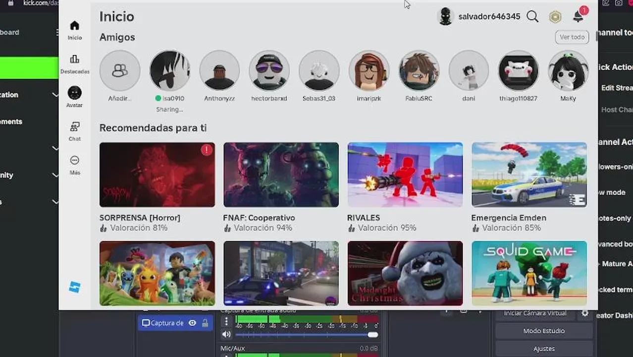Open the FNAF: Cooperativo game thumbnail
633x357 pixels.
tap(281, 175)
